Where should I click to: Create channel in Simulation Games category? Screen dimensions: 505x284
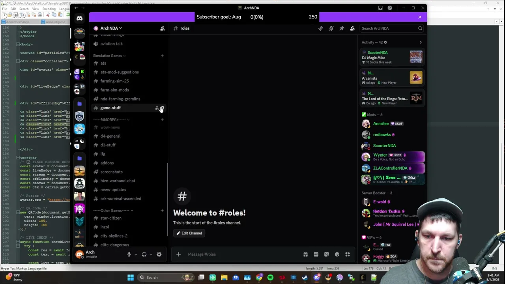(x=162, y=56)
